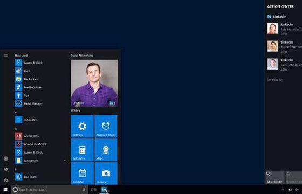Show hidden tray icons chevron

tap(283, 190)
